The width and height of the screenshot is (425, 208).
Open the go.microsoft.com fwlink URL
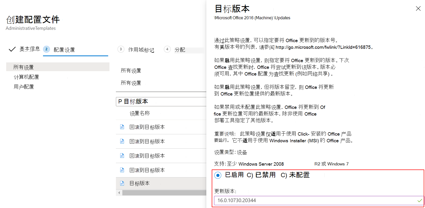pos(323,47)
